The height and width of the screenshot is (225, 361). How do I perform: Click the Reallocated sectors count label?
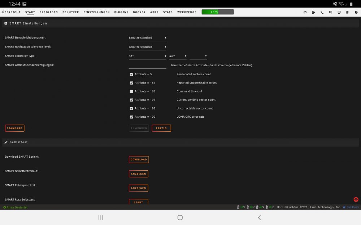[x=193, y=75]
